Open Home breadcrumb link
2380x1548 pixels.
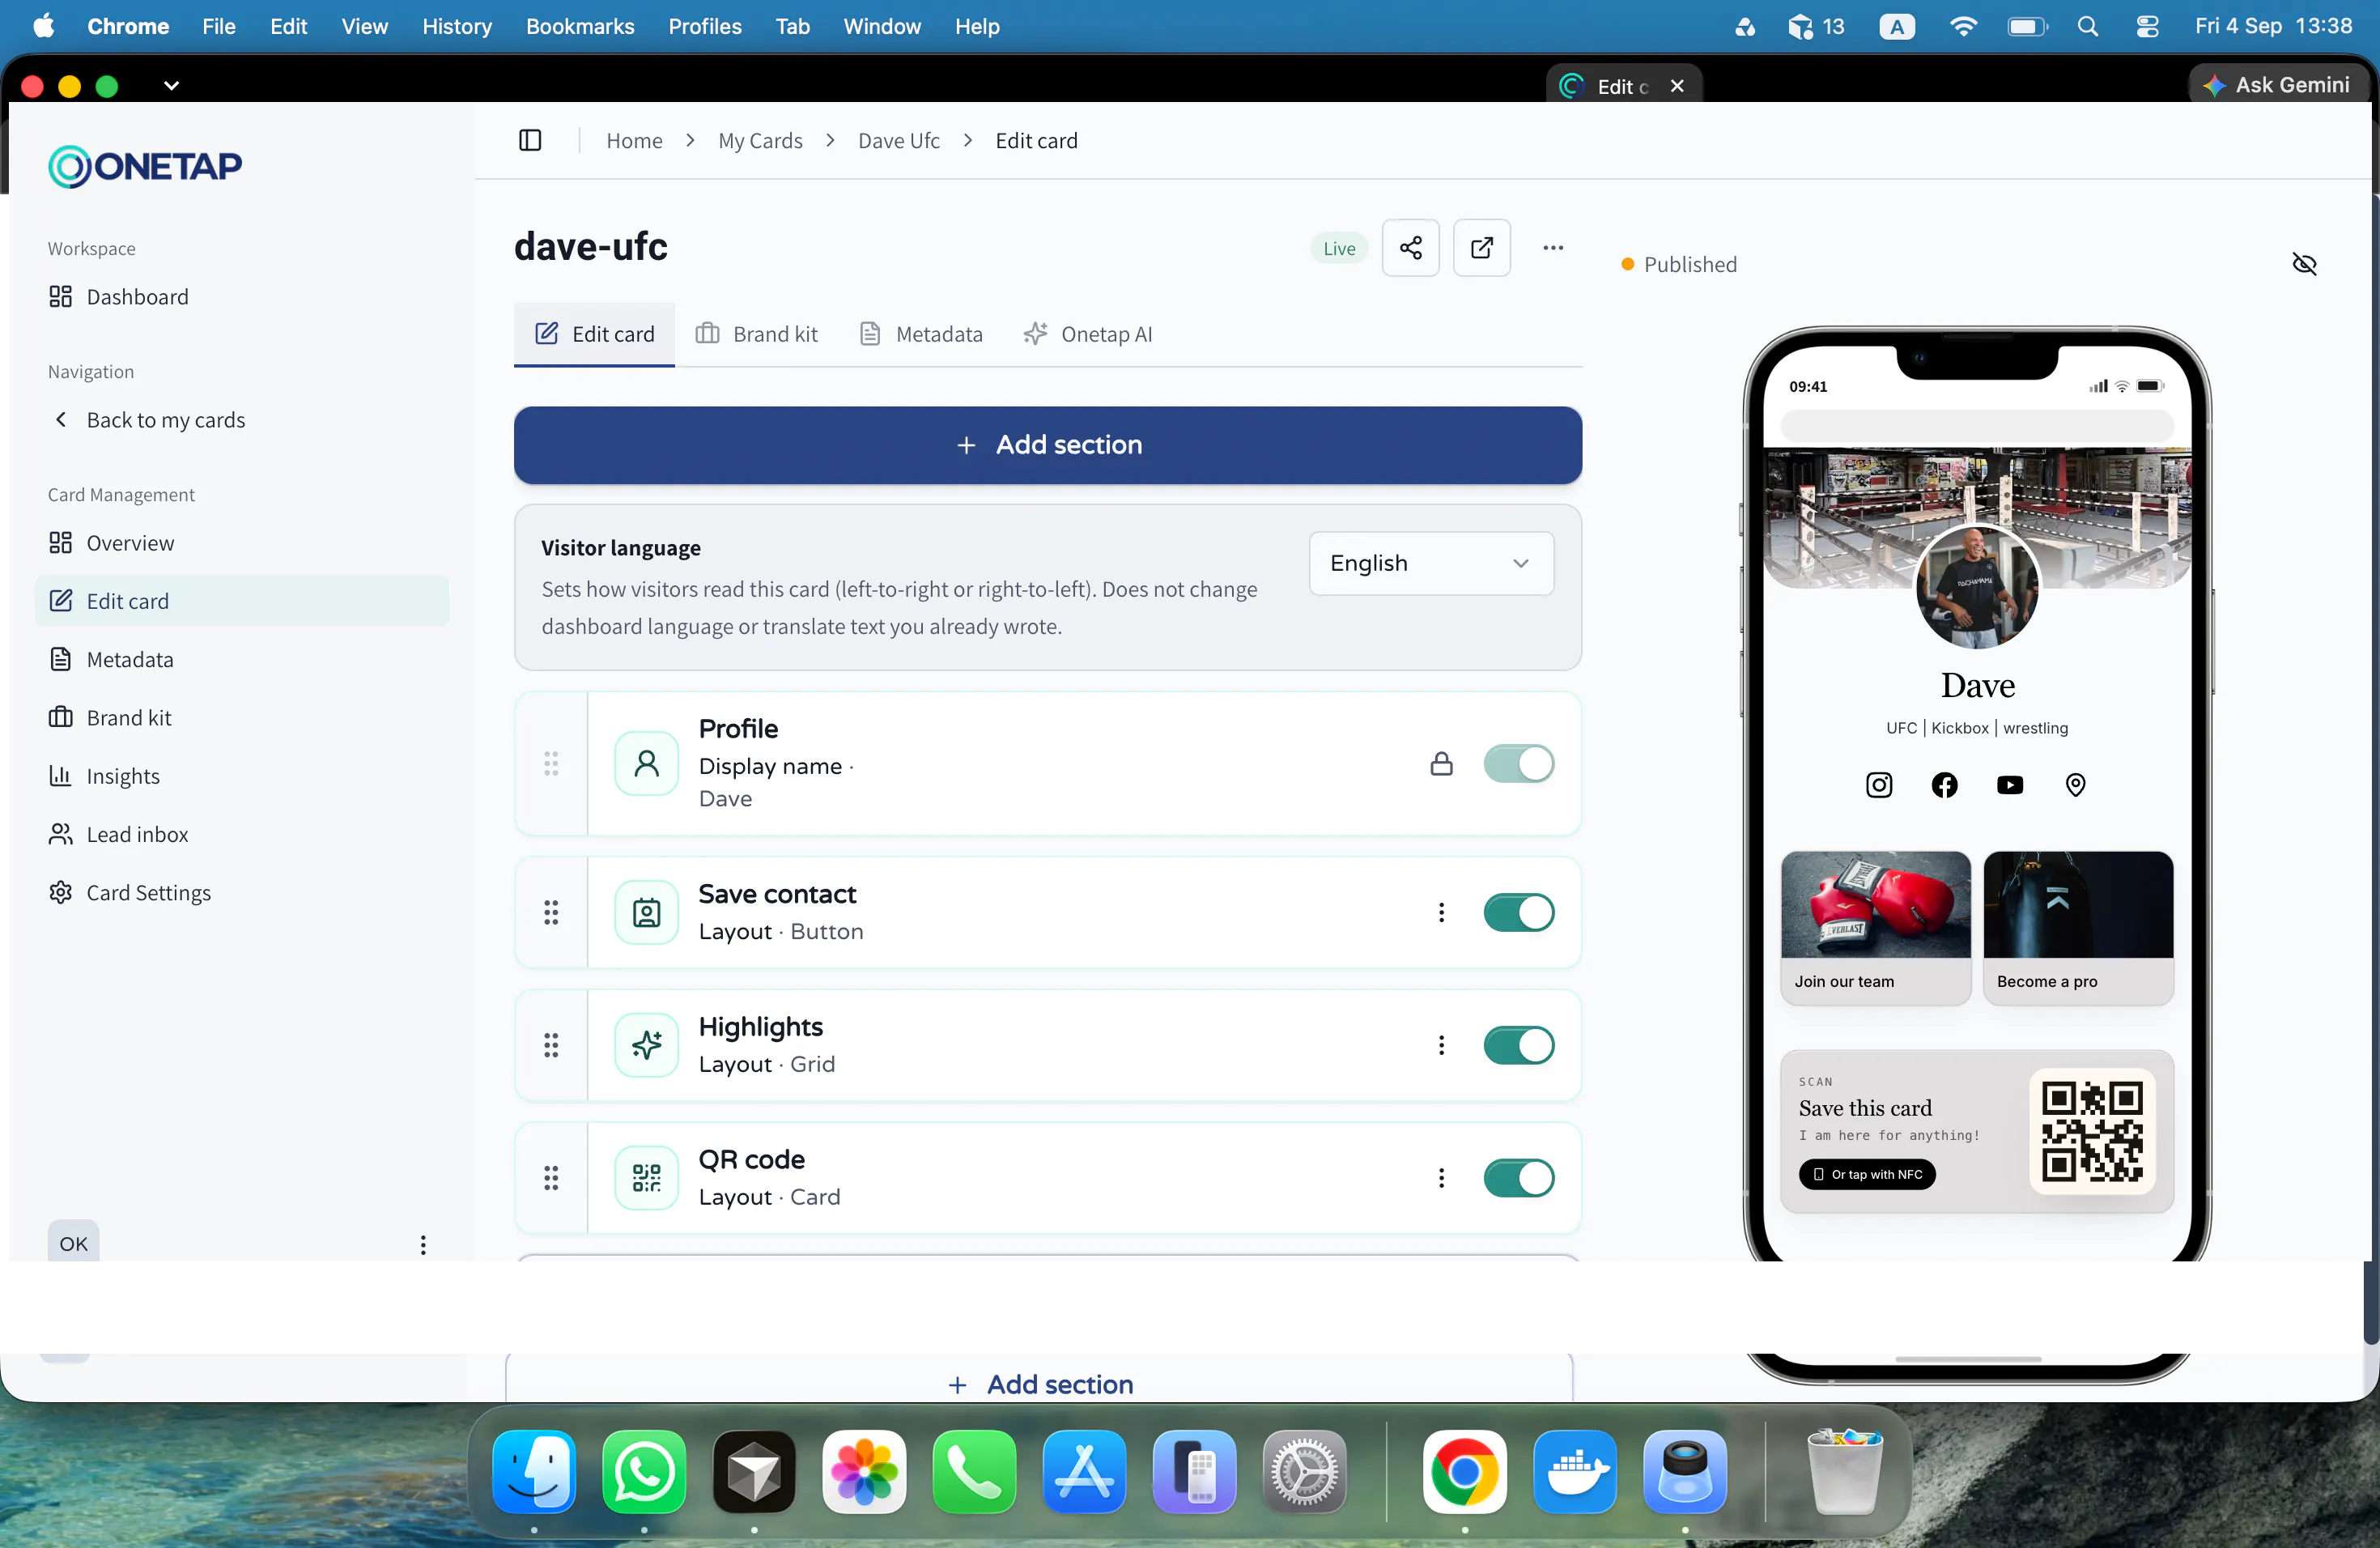(x=634, y=141)
